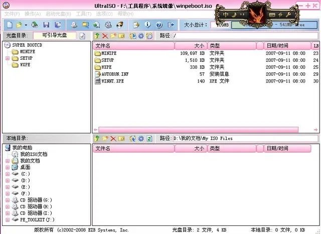Click the gear icon in local pane toolbar
This screenshot has width=321, height=234.
point(140,138)
